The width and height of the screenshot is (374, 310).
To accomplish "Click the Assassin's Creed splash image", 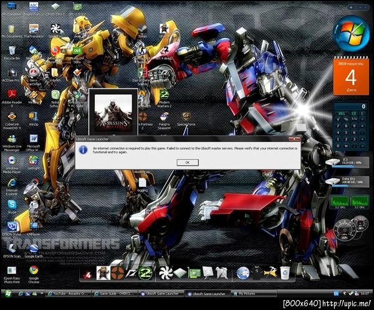I will tap(113, 113).
